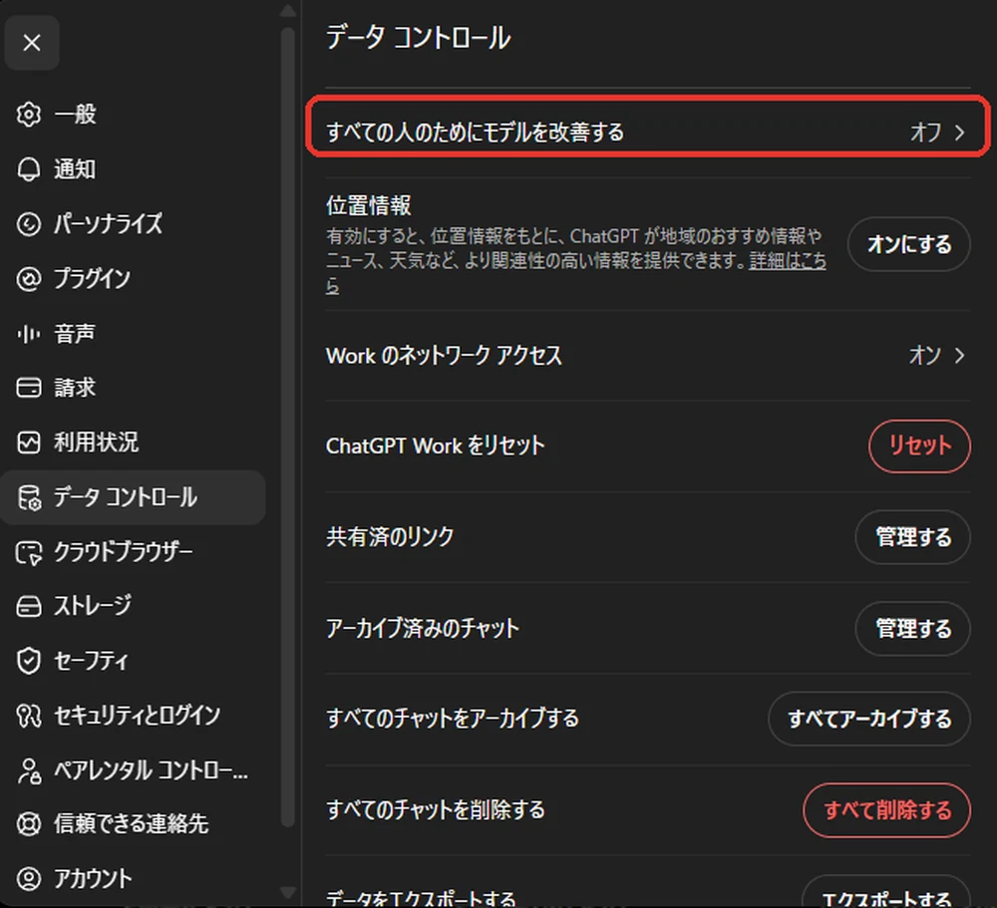997x908 pixels.
Task: Click the 信頼できる連絡先 lifebuoy icon
Action: 29,824
